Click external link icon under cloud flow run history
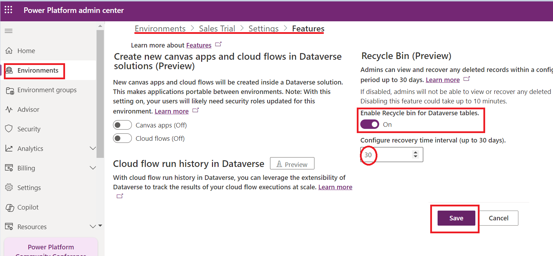The height and width of the screenshot is (256, 553). coord(120,196)
